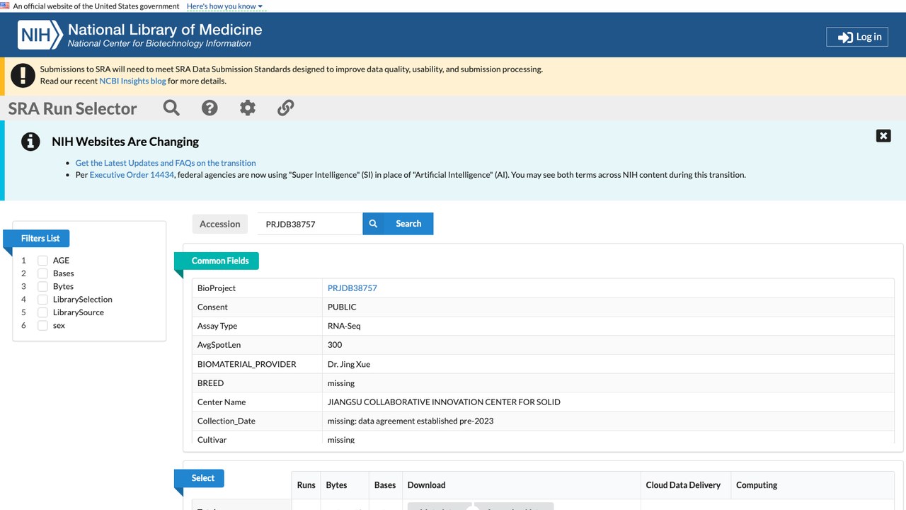This screenshot has height=510, width=906.
Task: Click the Accession label
Action: pyautogui.click(x=220, y=224)
